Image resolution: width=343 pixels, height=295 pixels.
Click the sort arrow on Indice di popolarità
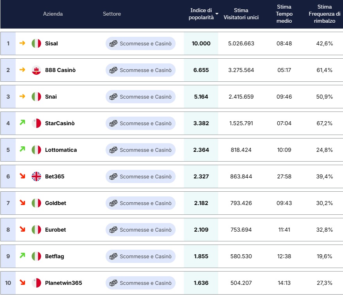pos(217,14)
